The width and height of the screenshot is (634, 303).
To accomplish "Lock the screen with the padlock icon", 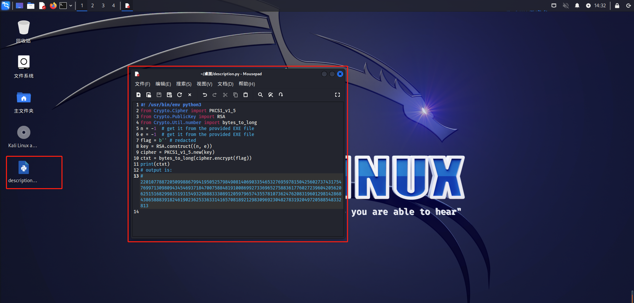I will point(617,6).
